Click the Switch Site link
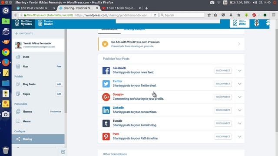Viewport: 278px width, 156px height. [x=24, y=33]
